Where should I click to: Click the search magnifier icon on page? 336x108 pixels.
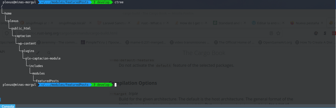click(49, 53)
